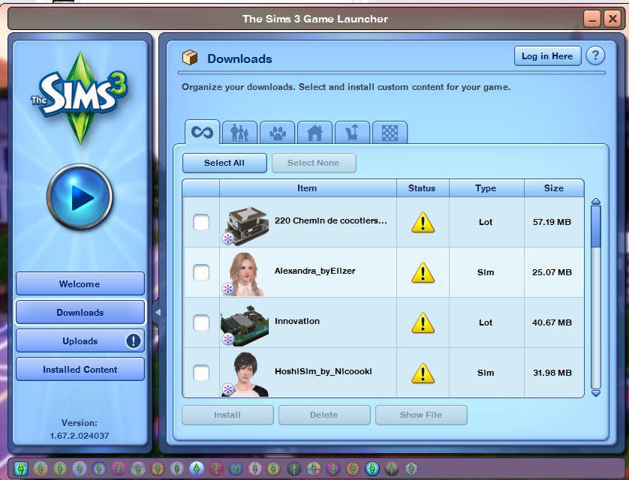Open help with the question mark icon
This screenshot has height=480, width=629.
pyautogui.click(x=595, y=55)
